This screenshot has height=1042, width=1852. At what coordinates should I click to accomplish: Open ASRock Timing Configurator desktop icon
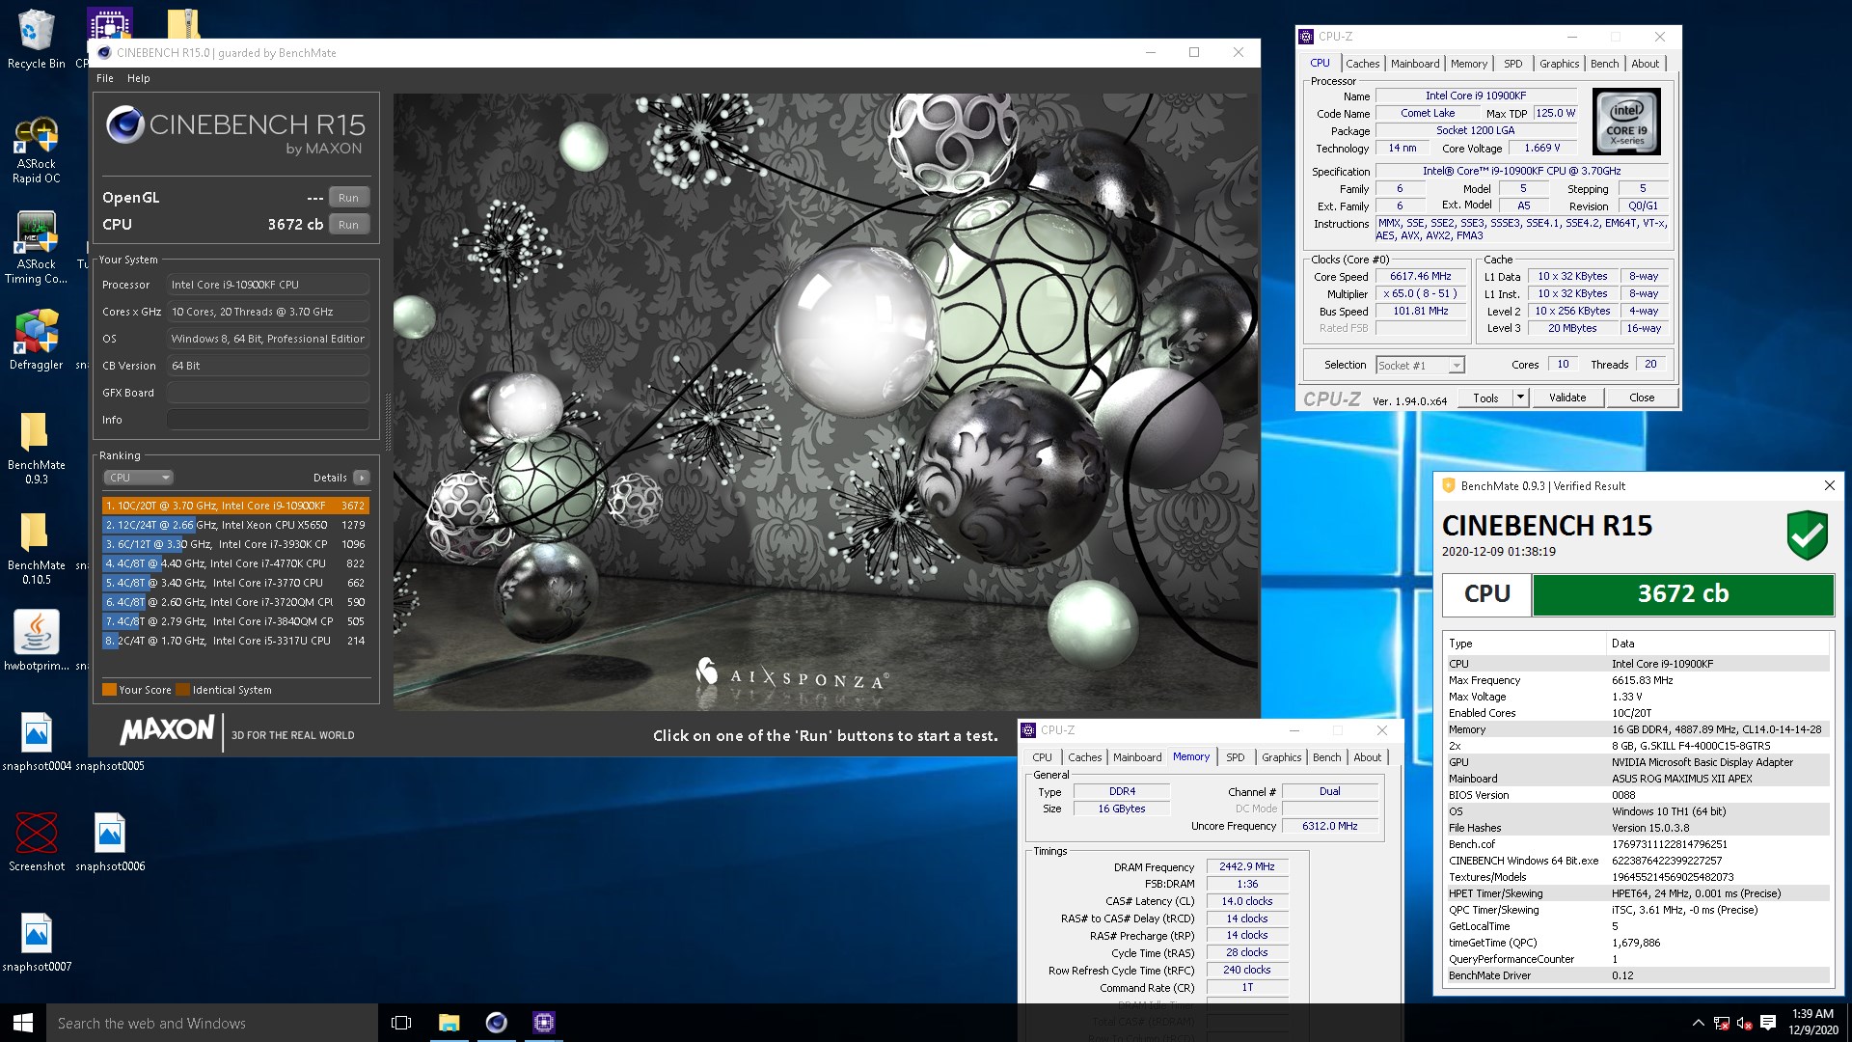36,249
